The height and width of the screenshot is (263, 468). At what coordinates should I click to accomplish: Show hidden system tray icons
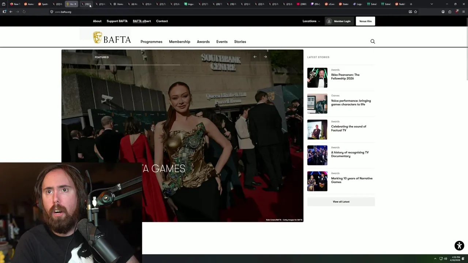coord(435,259)
